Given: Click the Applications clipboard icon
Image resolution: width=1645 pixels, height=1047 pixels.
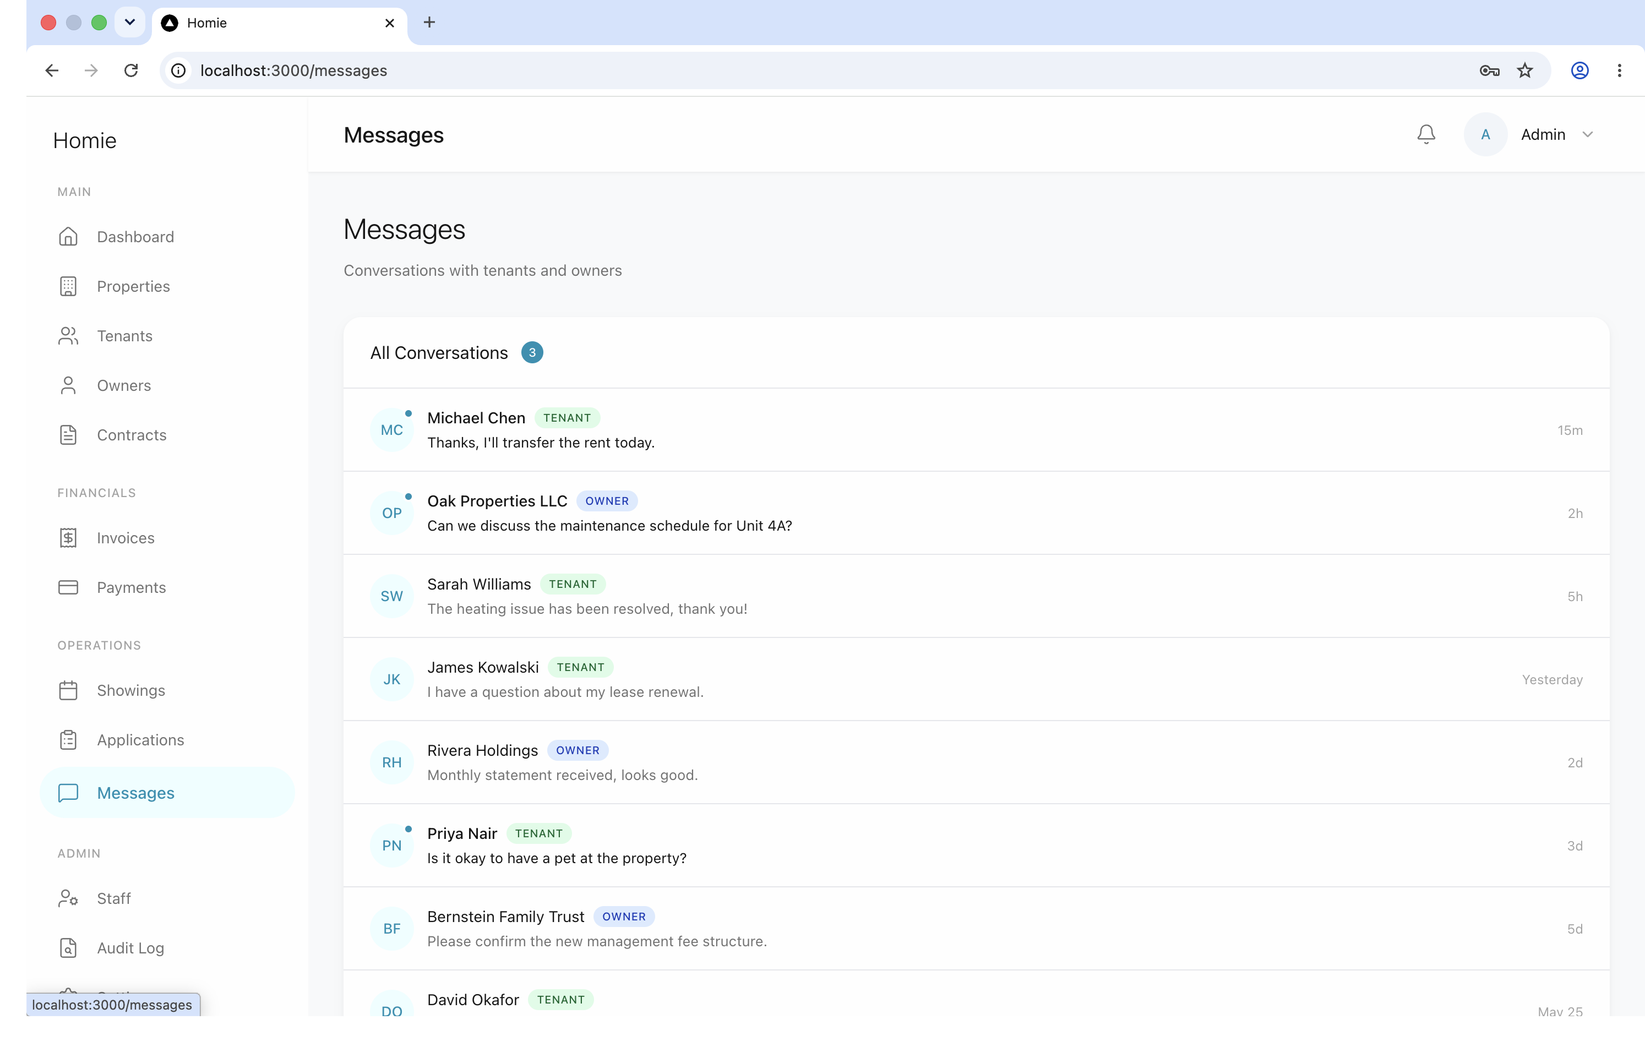Looking at the screenshot, I should pos(68,740).
